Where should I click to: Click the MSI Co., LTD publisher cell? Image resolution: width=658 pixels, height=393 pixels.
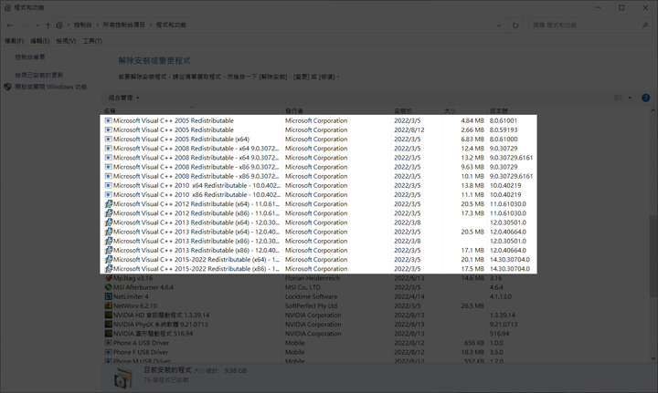[302, 287]
